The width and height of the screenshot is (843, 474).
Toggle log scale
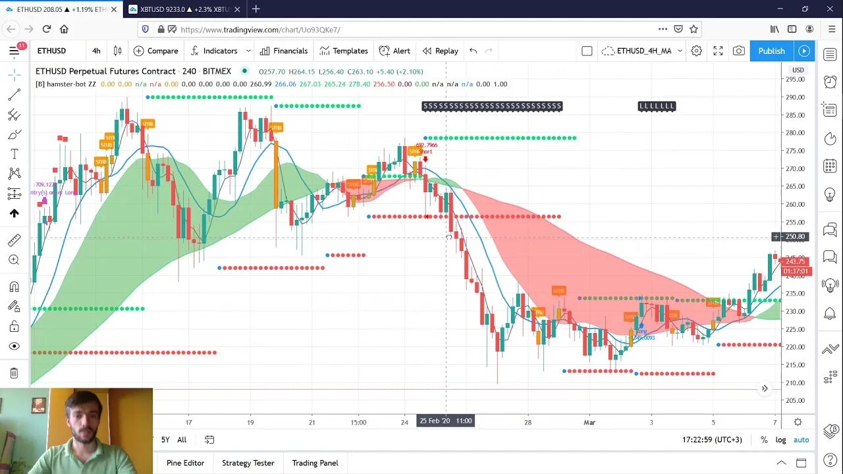click(780, 440)
